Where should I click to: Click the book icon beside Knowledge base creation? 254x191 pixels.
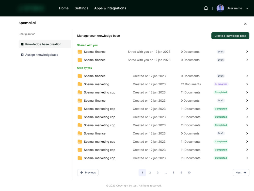coord(22,44)
